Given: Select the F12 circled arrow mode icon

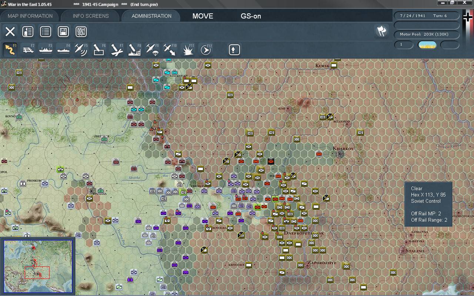Looking at the screenshot, I should click(206, 50).
